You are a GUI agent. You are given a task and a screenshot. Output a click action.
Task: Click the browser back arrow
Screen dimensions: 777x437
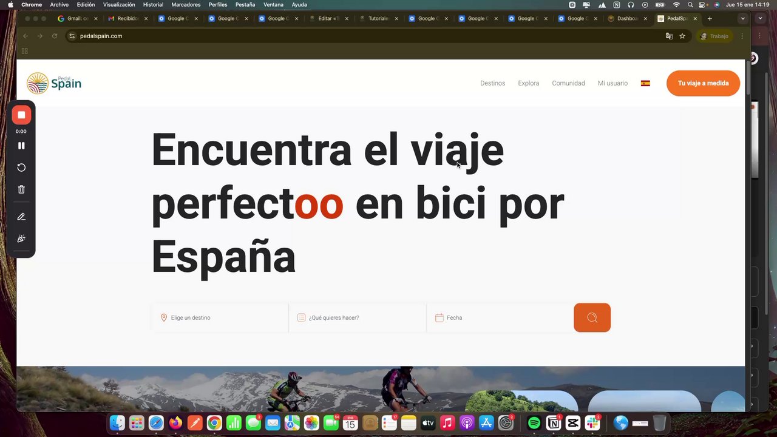[x=25, y=36]
